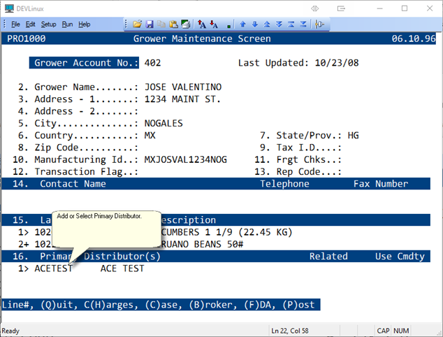Viewport: 443px width, 337px height.
Task: Click the Grower Name value JOSE VALENTINO
Action: (x=182, y=87)
